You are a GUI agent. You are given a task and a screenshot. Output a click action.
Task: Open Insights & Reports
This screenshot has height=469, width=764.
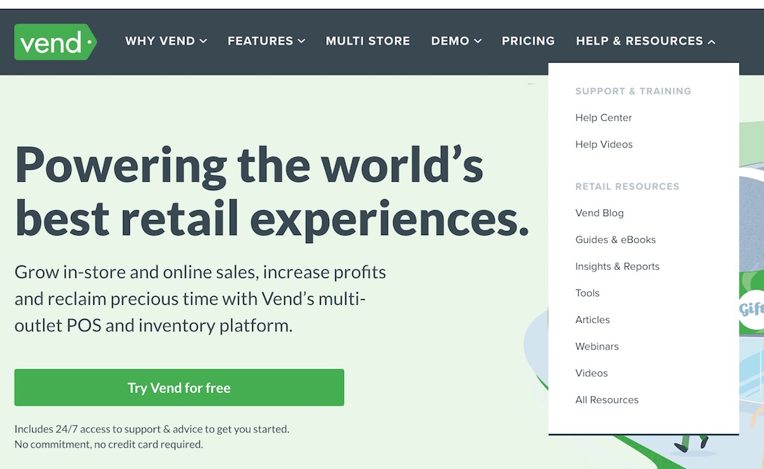click(617, 266)
